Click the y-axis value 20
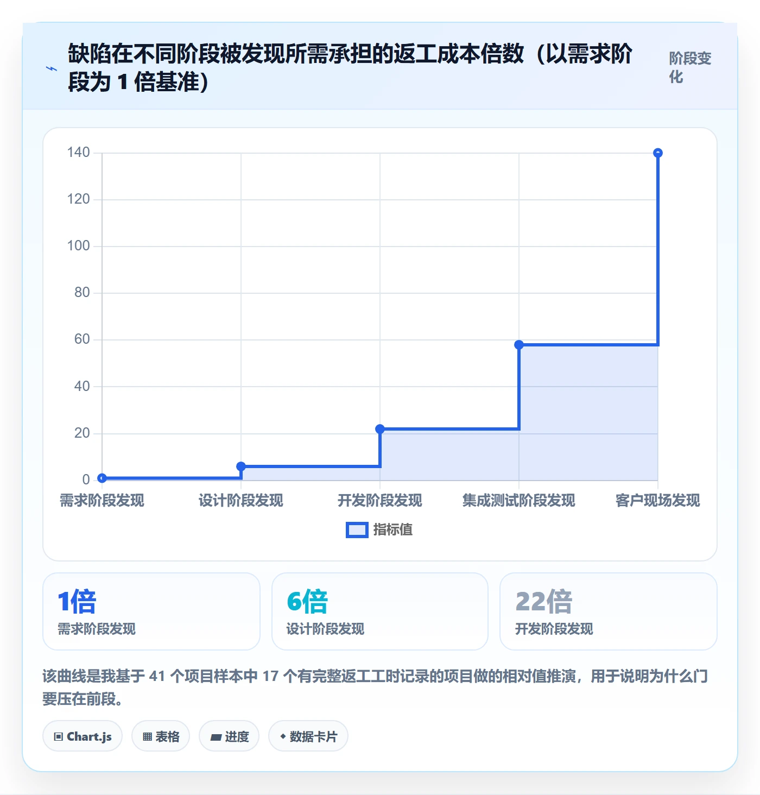760x795 pixels. pos(82,433)
